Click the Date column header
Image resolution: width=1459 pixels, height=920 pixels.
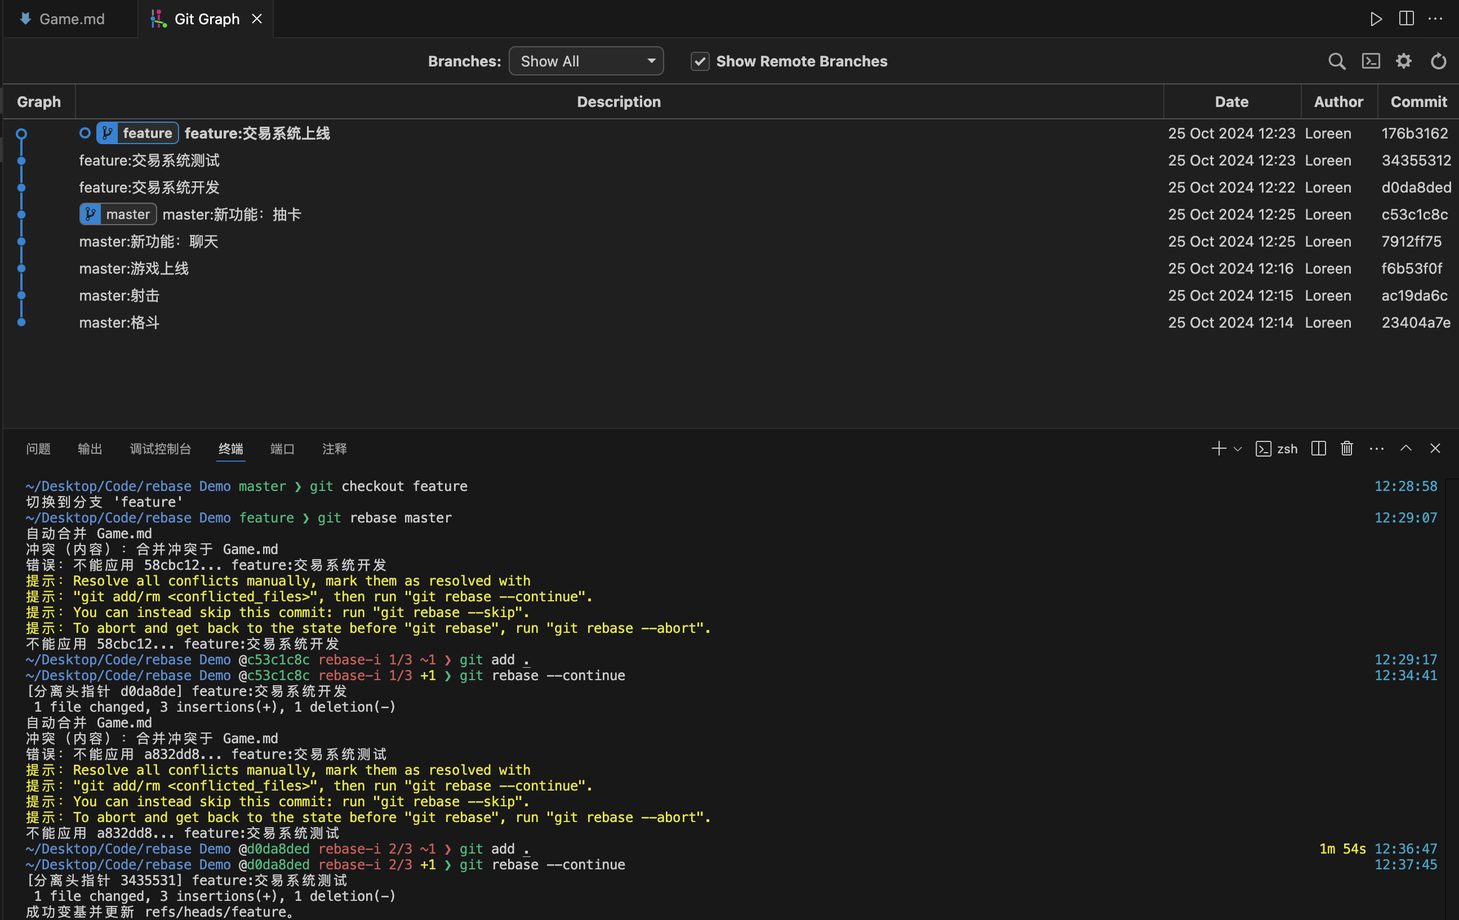[1231, 101]
